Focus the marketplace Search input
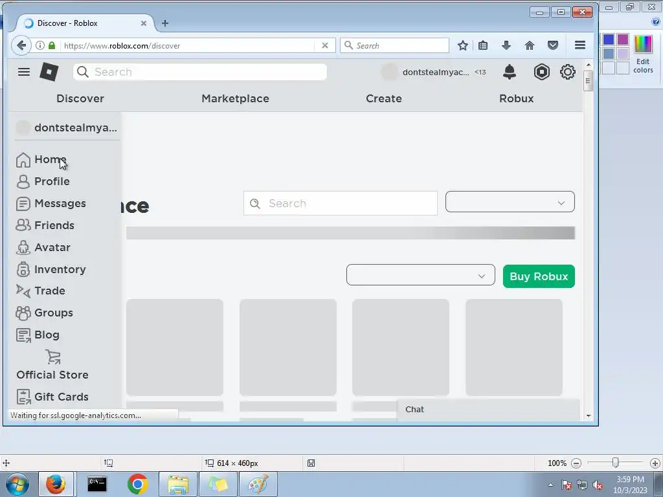Viewport: 663px width, 497px height. click(x=341, y=203)
